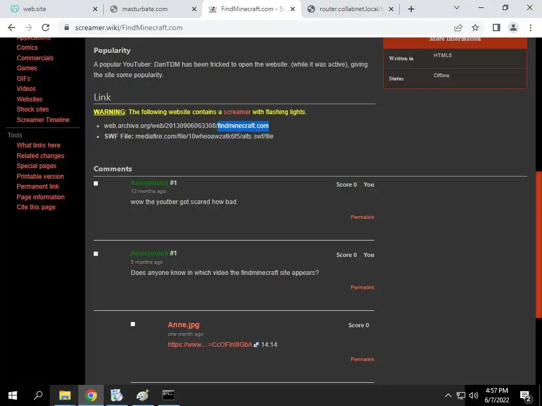The height and width of the screenshot is (406, 542).
Task: Open the Paint app in taskbar
Action: 142,395
